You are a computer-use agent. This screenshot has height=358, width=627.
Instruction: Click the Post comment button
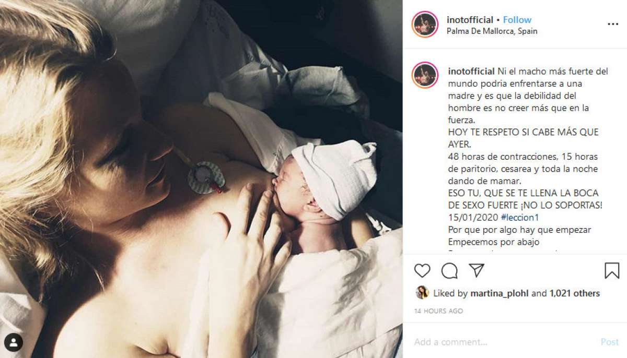coord(610,342)
